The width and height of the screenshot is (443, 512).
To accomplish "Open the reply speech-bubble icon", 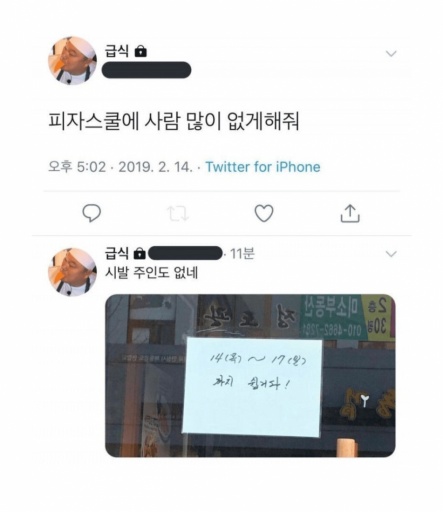I will (x=92, y=213).
